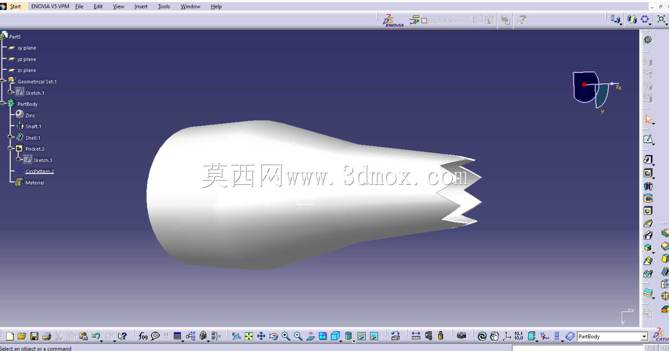Expand the Sketch.1 node
The image size is (669, 351).
click(10, 92)
